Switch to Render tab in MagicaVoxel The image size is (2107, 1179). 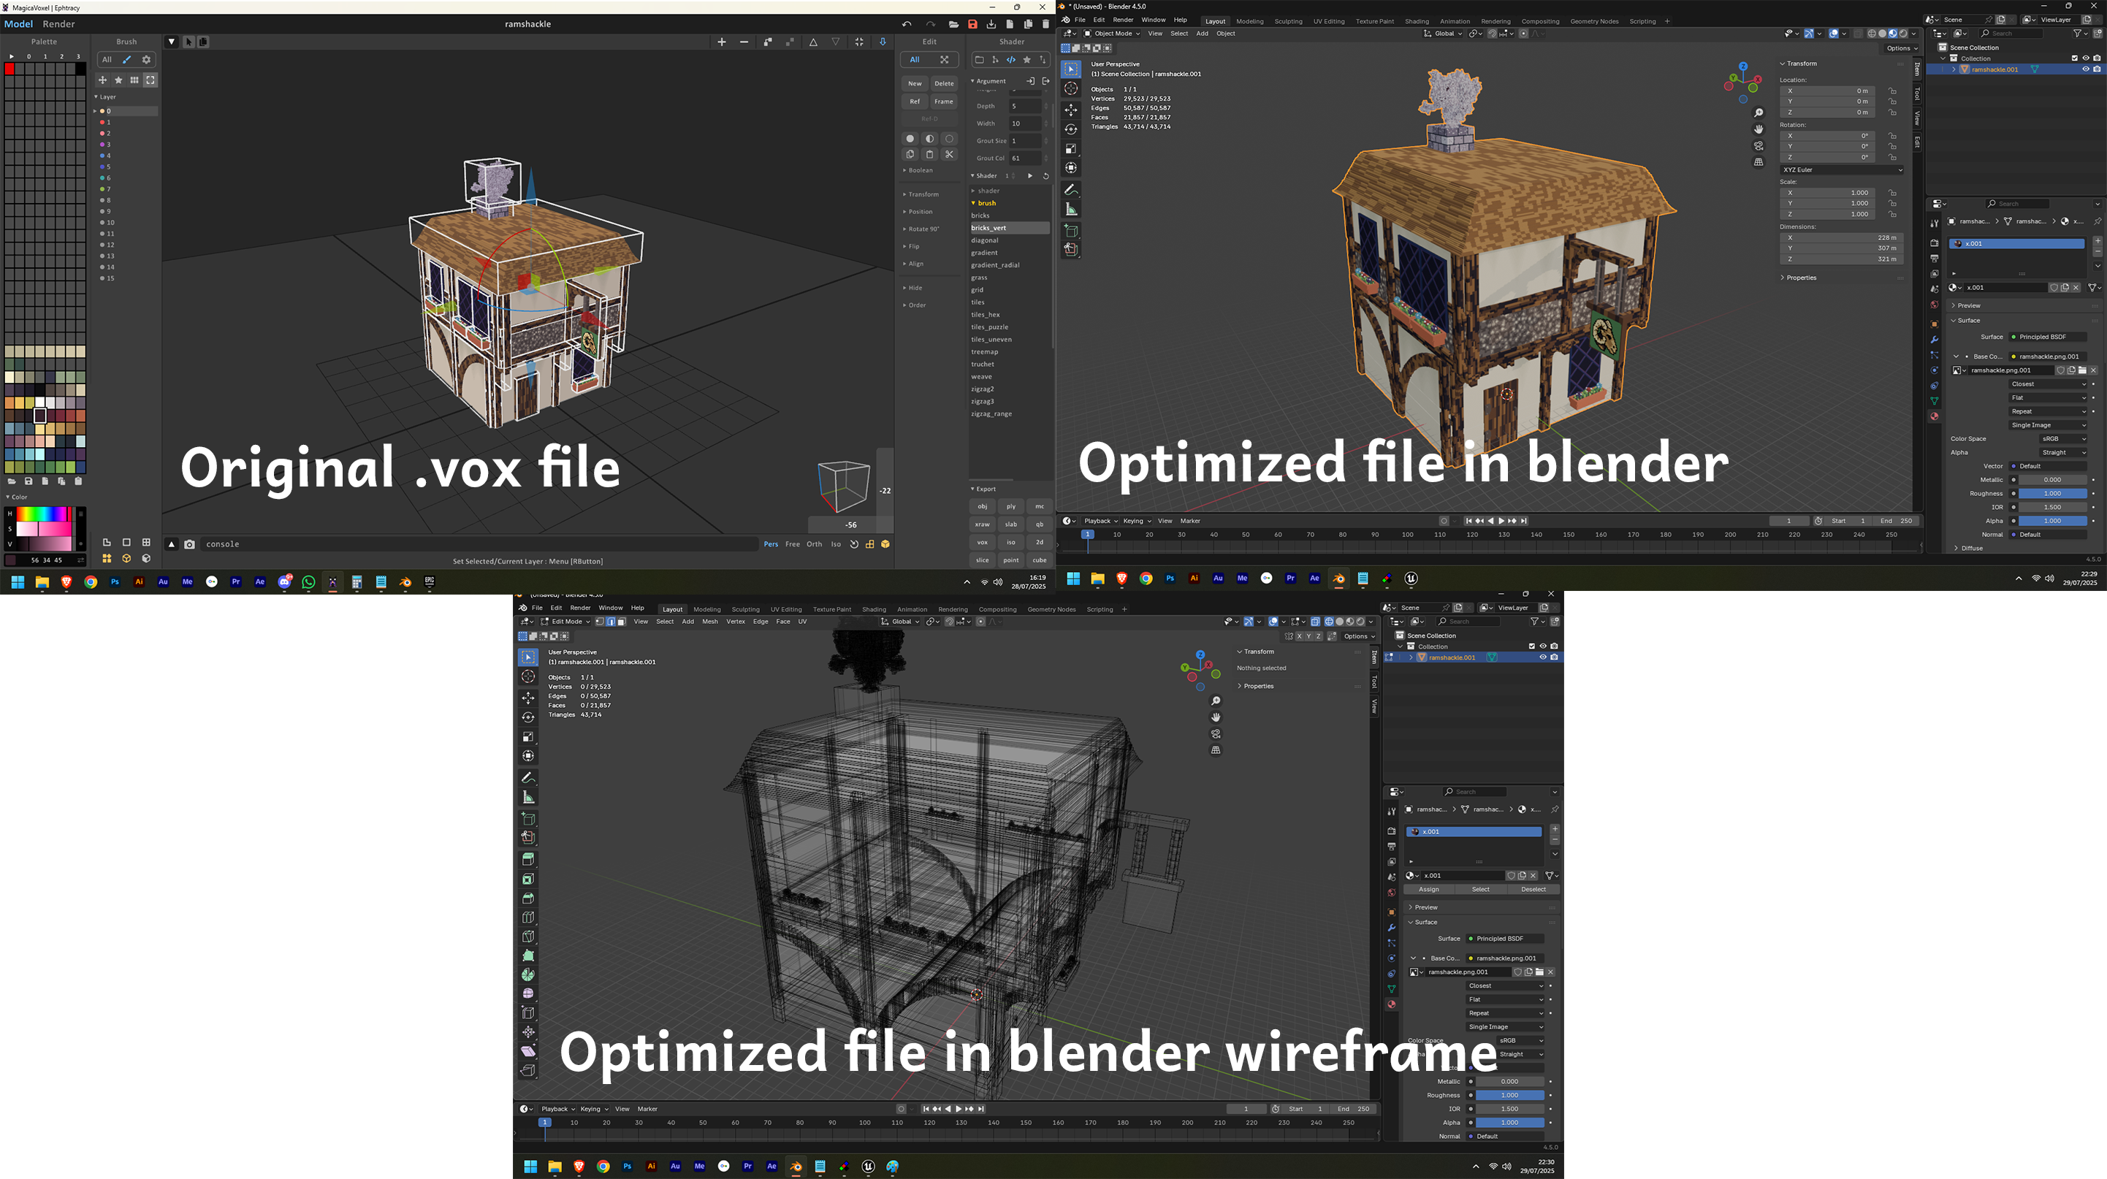click(x=59, y=23)
